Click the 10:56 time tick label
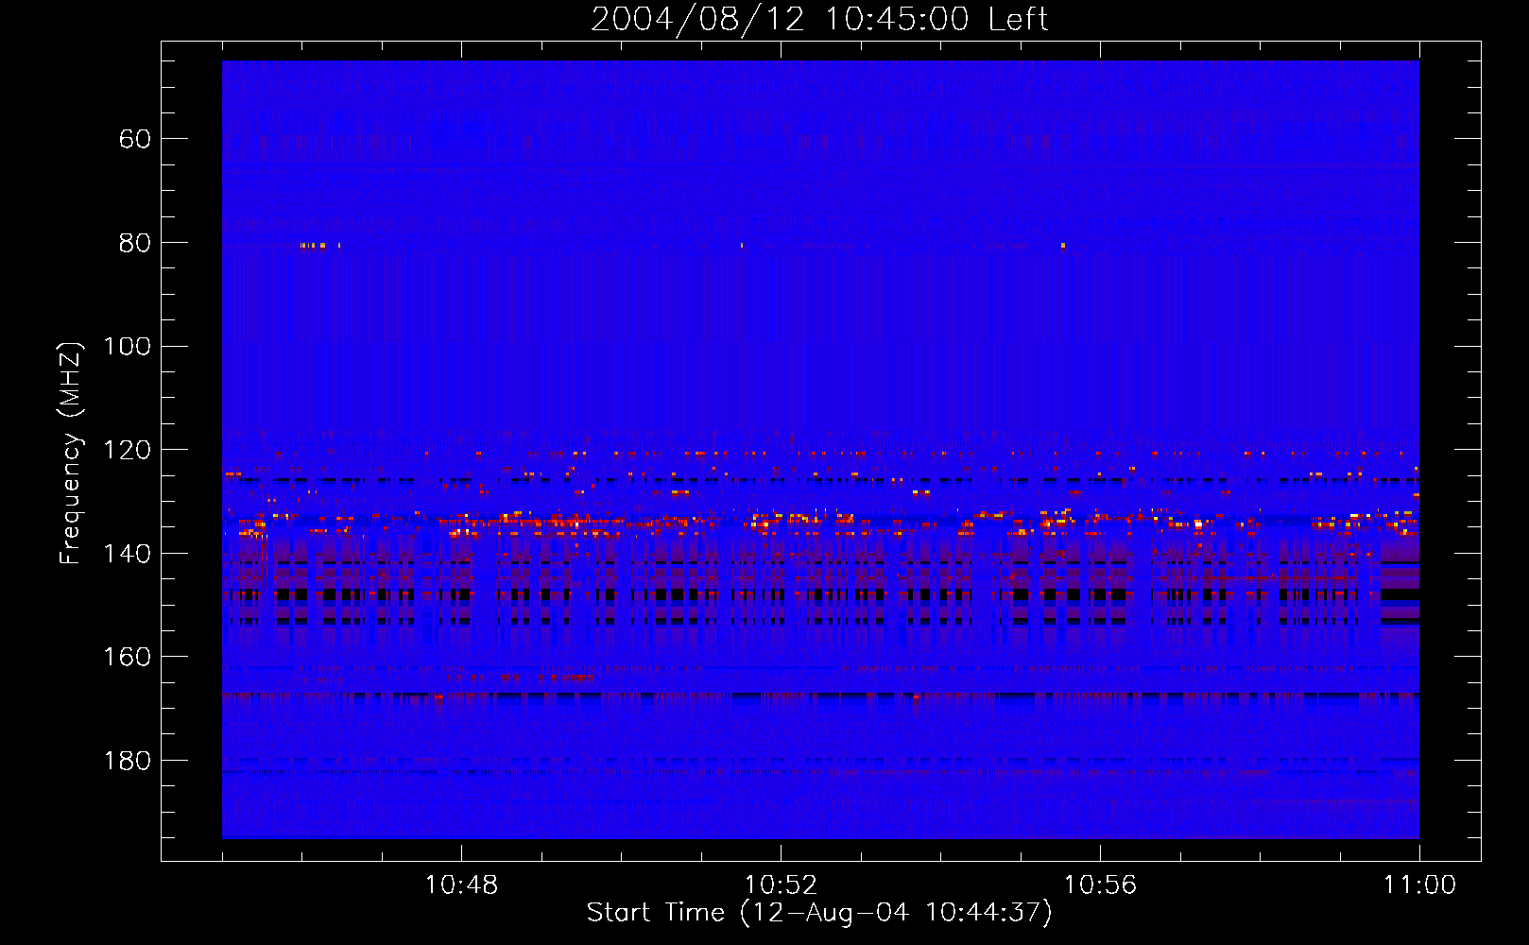Screen dimensions: 1529x945 tap(1100, 885)
